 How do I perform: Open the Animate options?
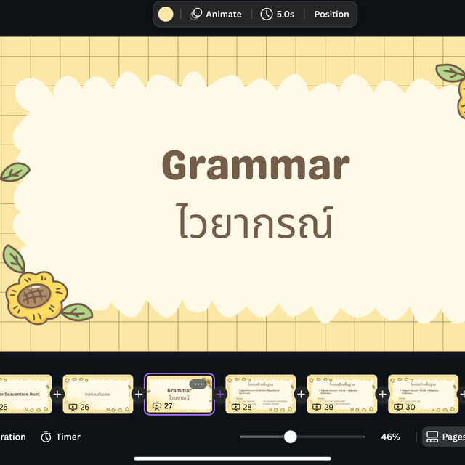(x=216, y=14)
